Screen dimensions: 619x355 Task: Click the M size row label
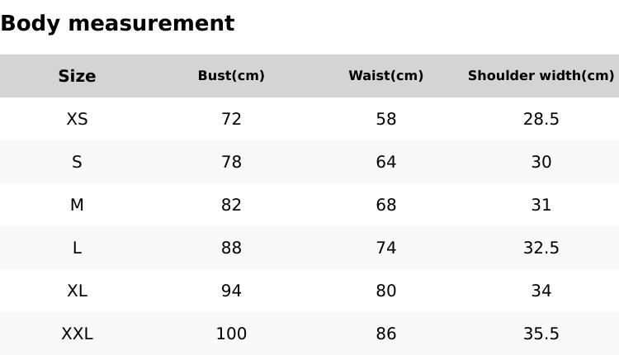77,205
